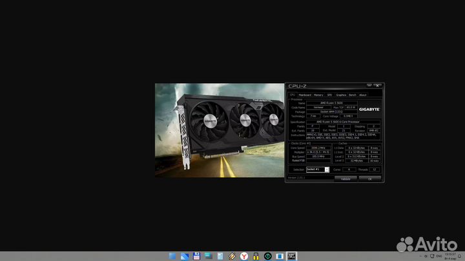The height and width of the screenshot is (261, 465).
Task: Click the graphics card image
Action: (x=220, y=130)
